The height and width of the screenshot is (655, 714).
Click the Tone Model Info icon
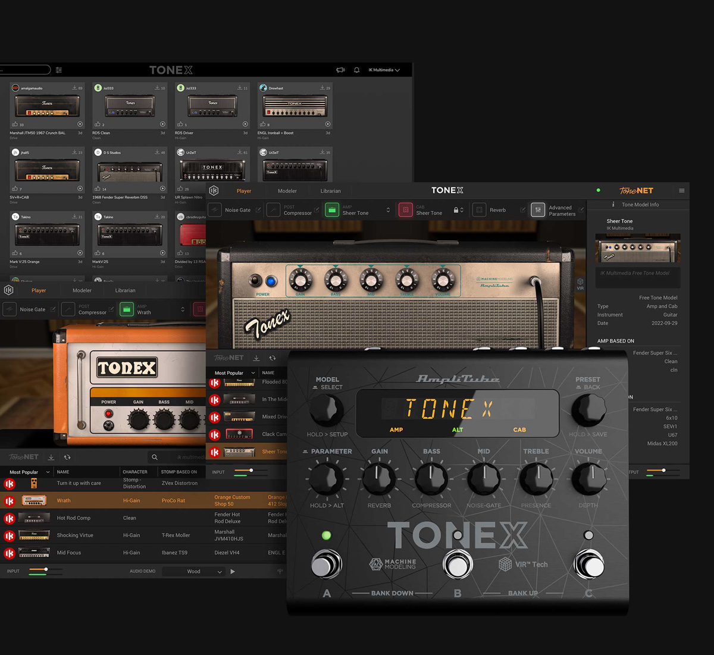pos(613,204)
